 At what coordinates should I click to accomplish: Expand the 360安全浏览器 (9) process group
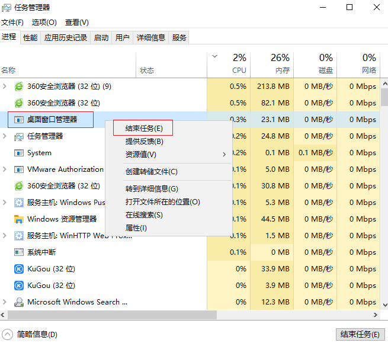5,86
